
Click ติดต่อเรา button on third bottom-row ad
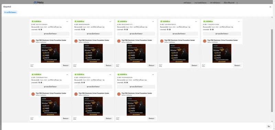(152, 118)
